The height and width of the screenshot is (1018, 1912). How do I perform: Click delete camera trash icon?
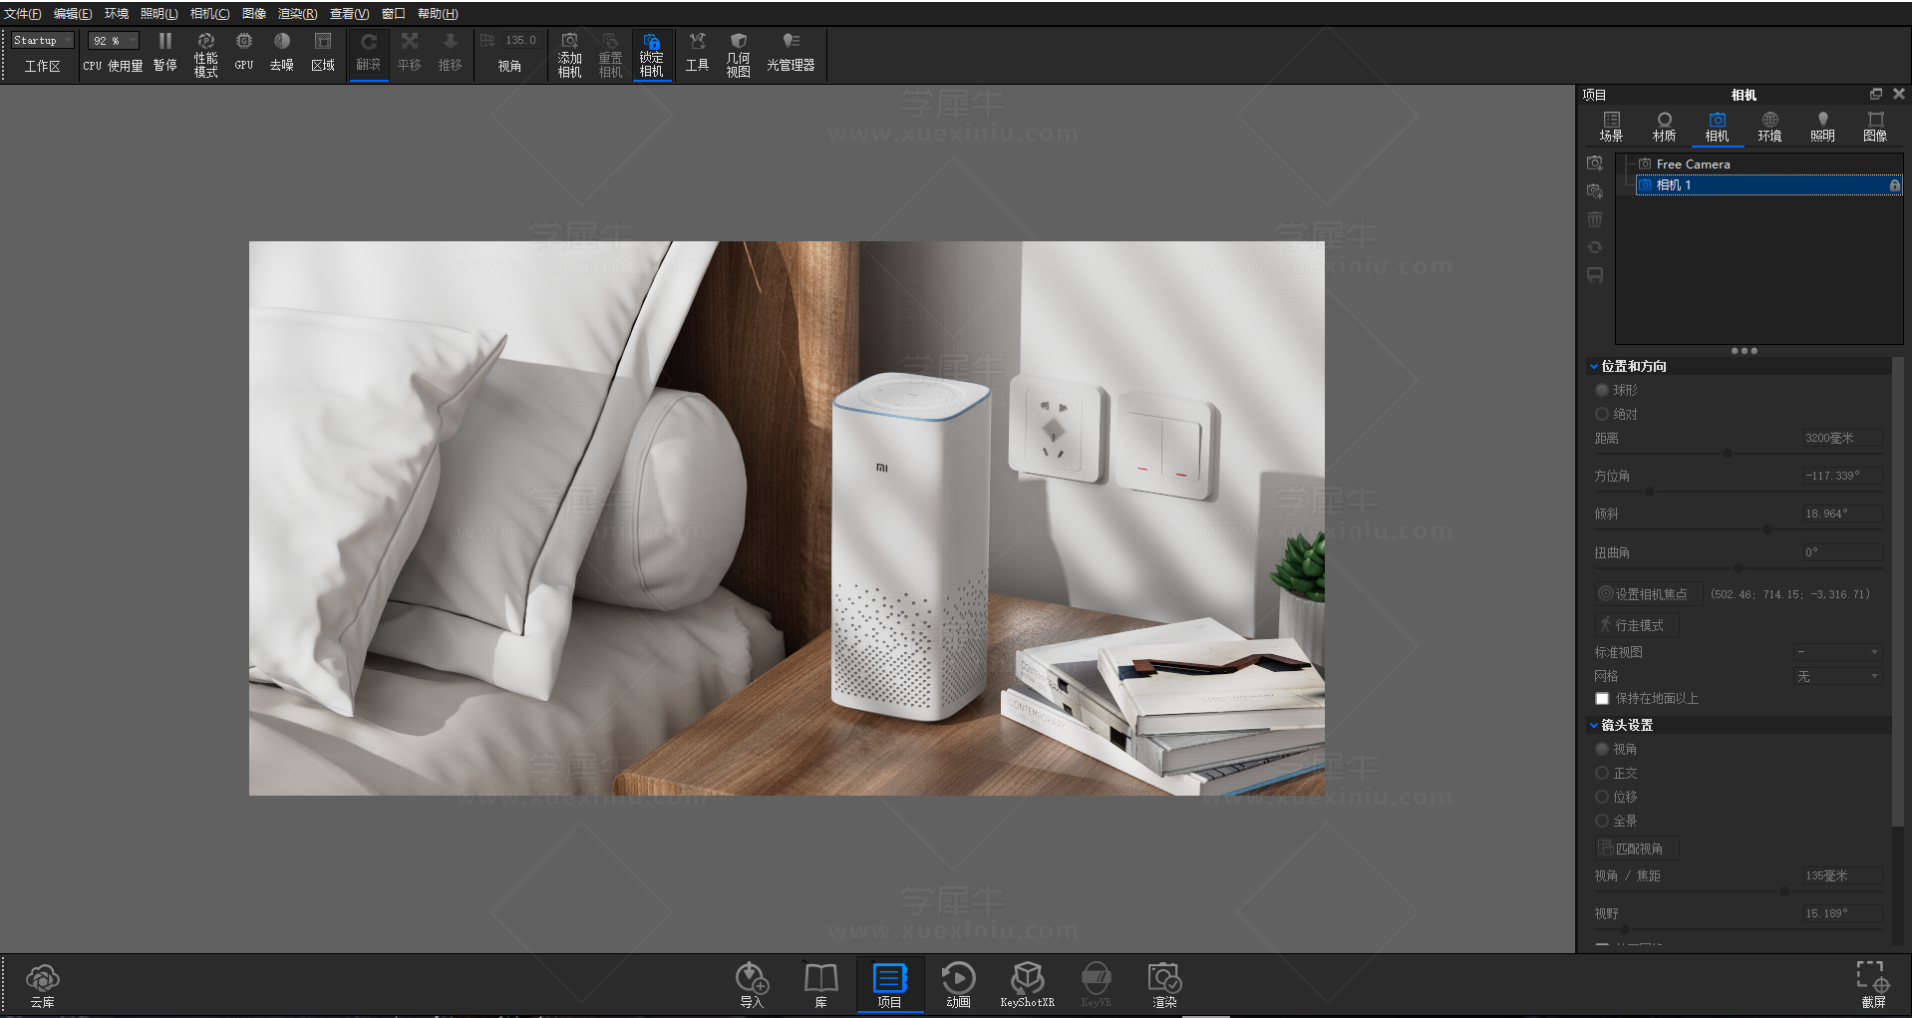pyautogui.click(x=1595, y=219)
